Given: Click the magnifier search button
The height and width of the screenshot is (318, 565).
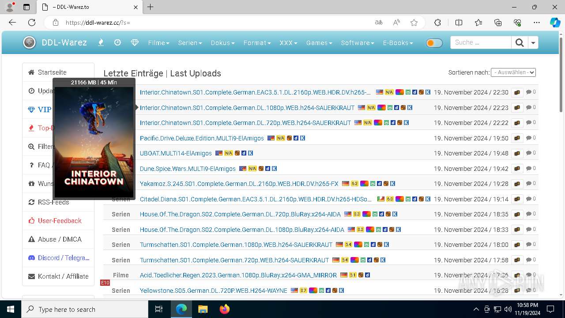Looking at the screenshot, I should 520,42.
